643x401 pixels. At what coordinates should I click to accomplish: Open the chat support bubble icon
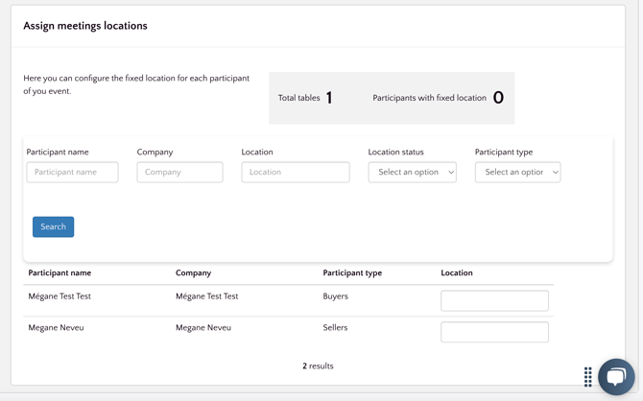click(x=616, y=376)
